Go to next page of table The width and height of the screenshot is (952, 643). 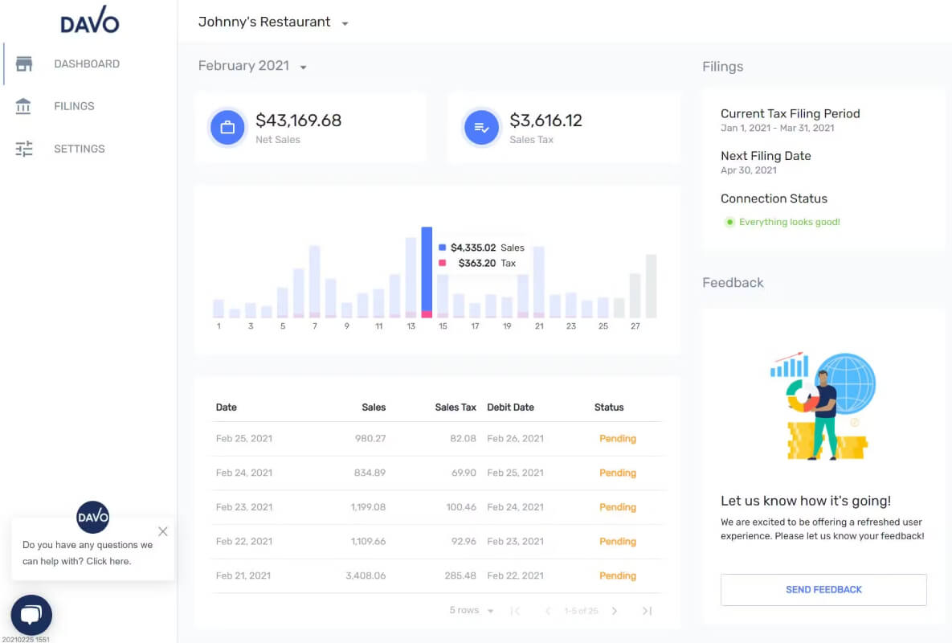pos(615,611)
